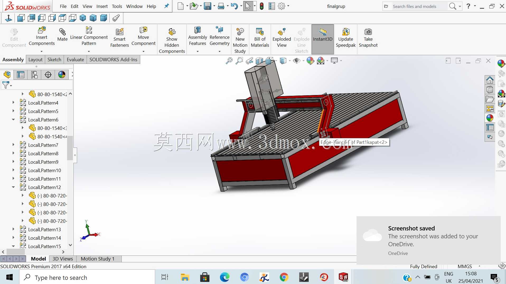Click Update Speedpak

click(346, 37)
